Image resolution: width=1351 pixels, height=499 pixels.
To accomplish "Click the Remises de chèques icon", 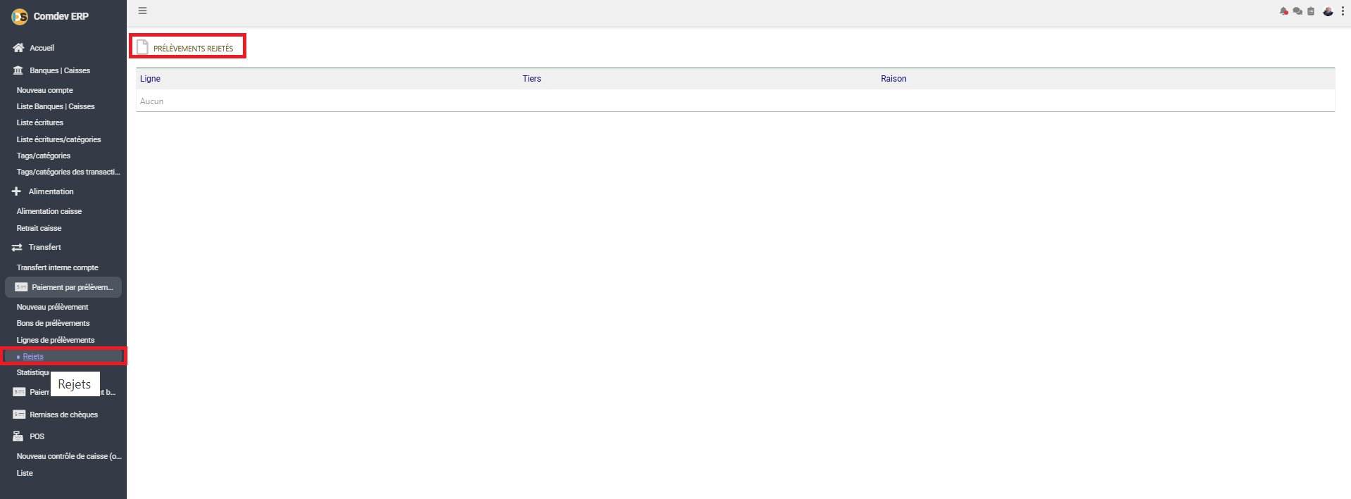I will [19, 415].
